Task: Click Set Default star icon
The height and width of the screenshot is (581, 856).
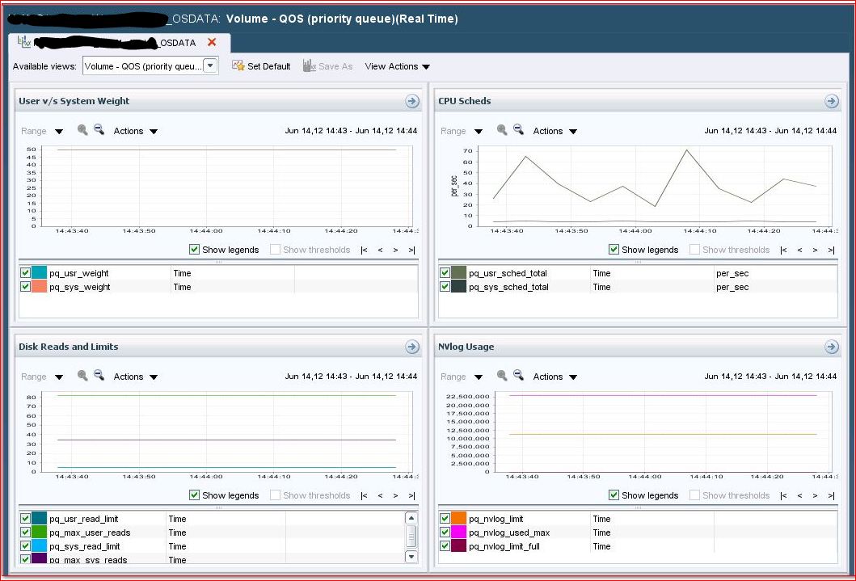Action: coord(238,66)
